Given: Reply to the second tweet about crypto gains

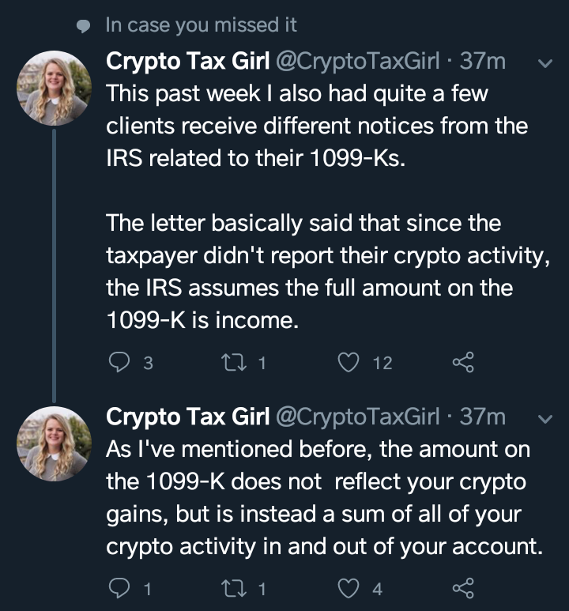Looking at the screenshot, I should [119, 588].
